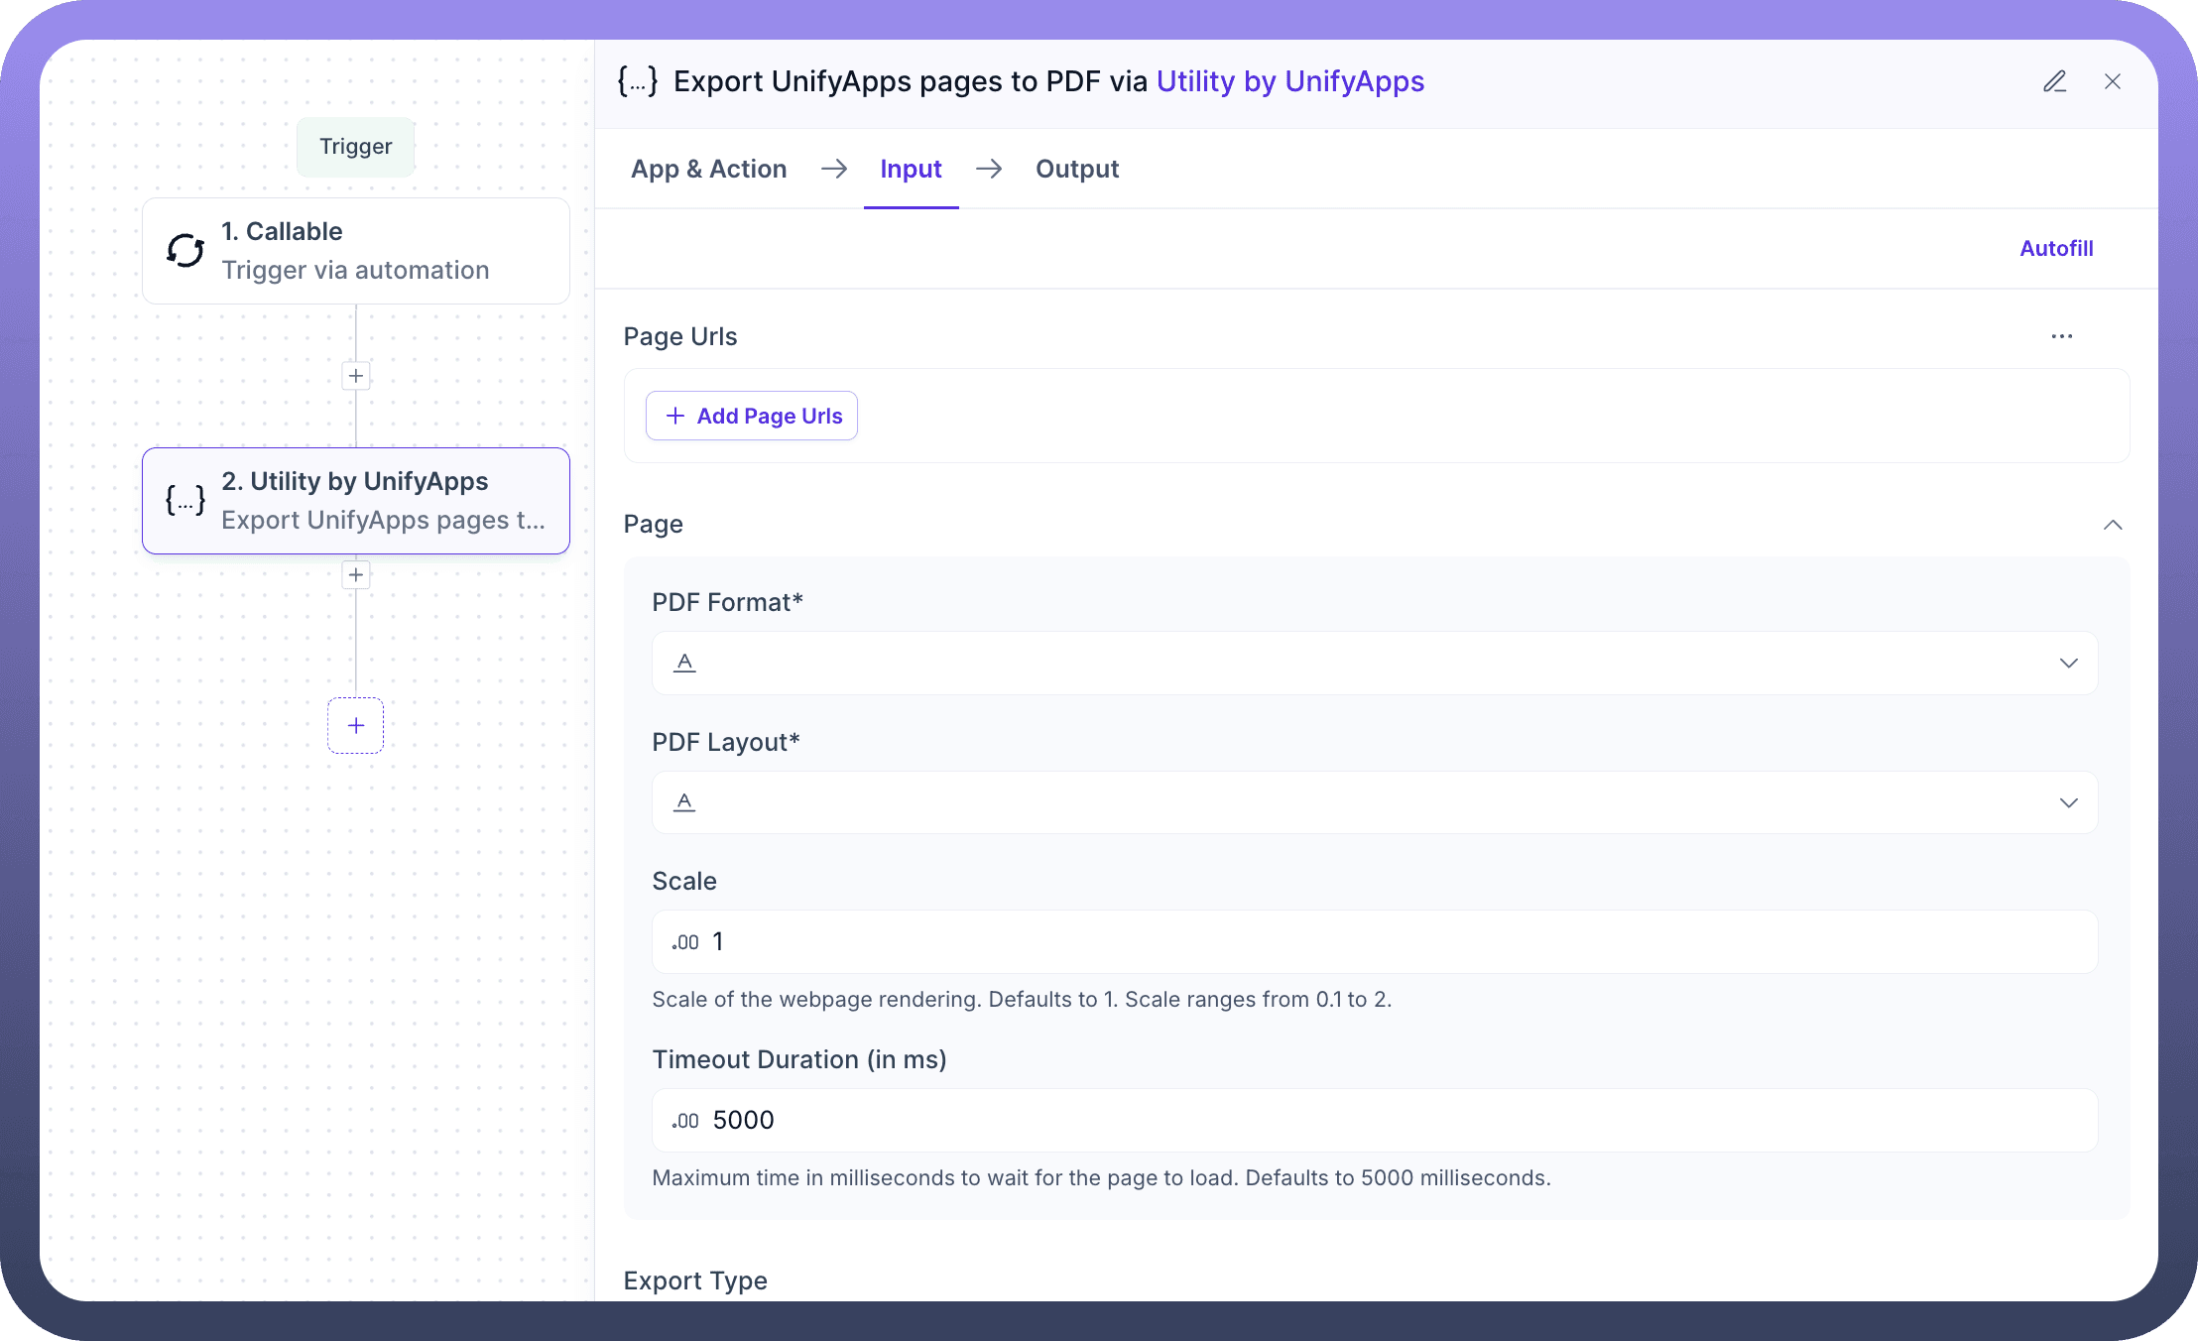Collapse the Page section chevron
The image size is (2198, 1341).
click(x=2113, y=525)
